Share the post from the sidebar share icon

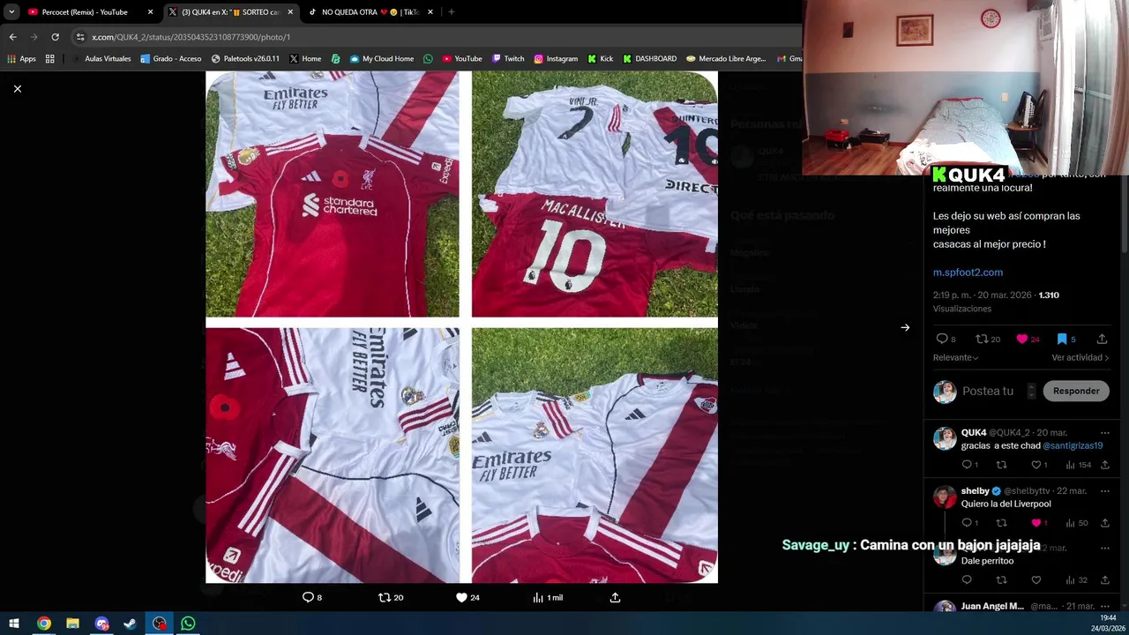pyautogui.click(x=1102, y=339)
